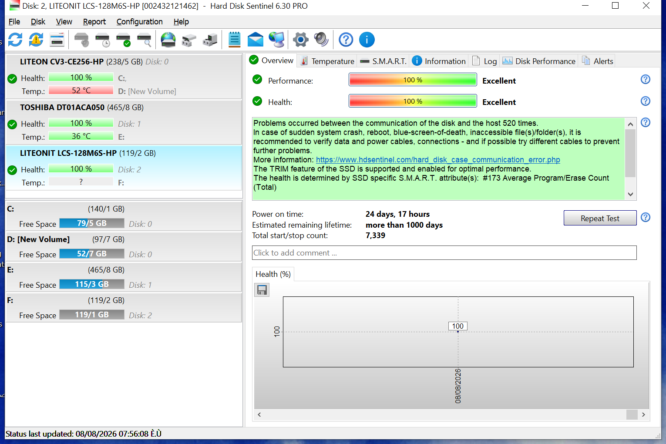Click the status bar 'Status last updated' text
Image resolution: width=666 pixels, height=444 pixels.
coord(84,434)
